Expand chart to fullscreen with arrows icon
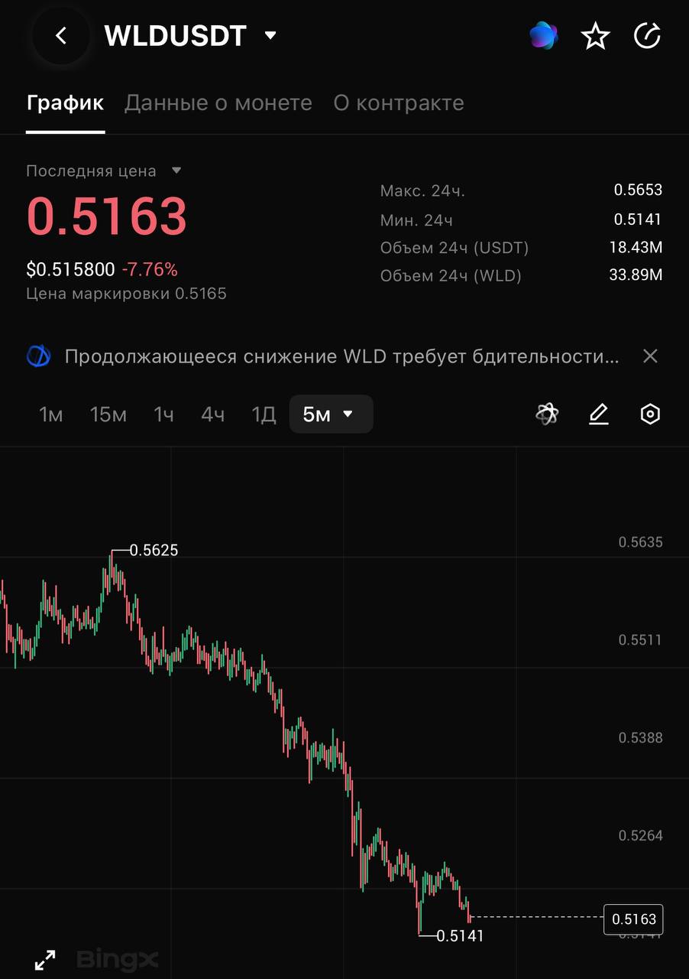This screenshot has height=979, width=689. pos(46,960)
